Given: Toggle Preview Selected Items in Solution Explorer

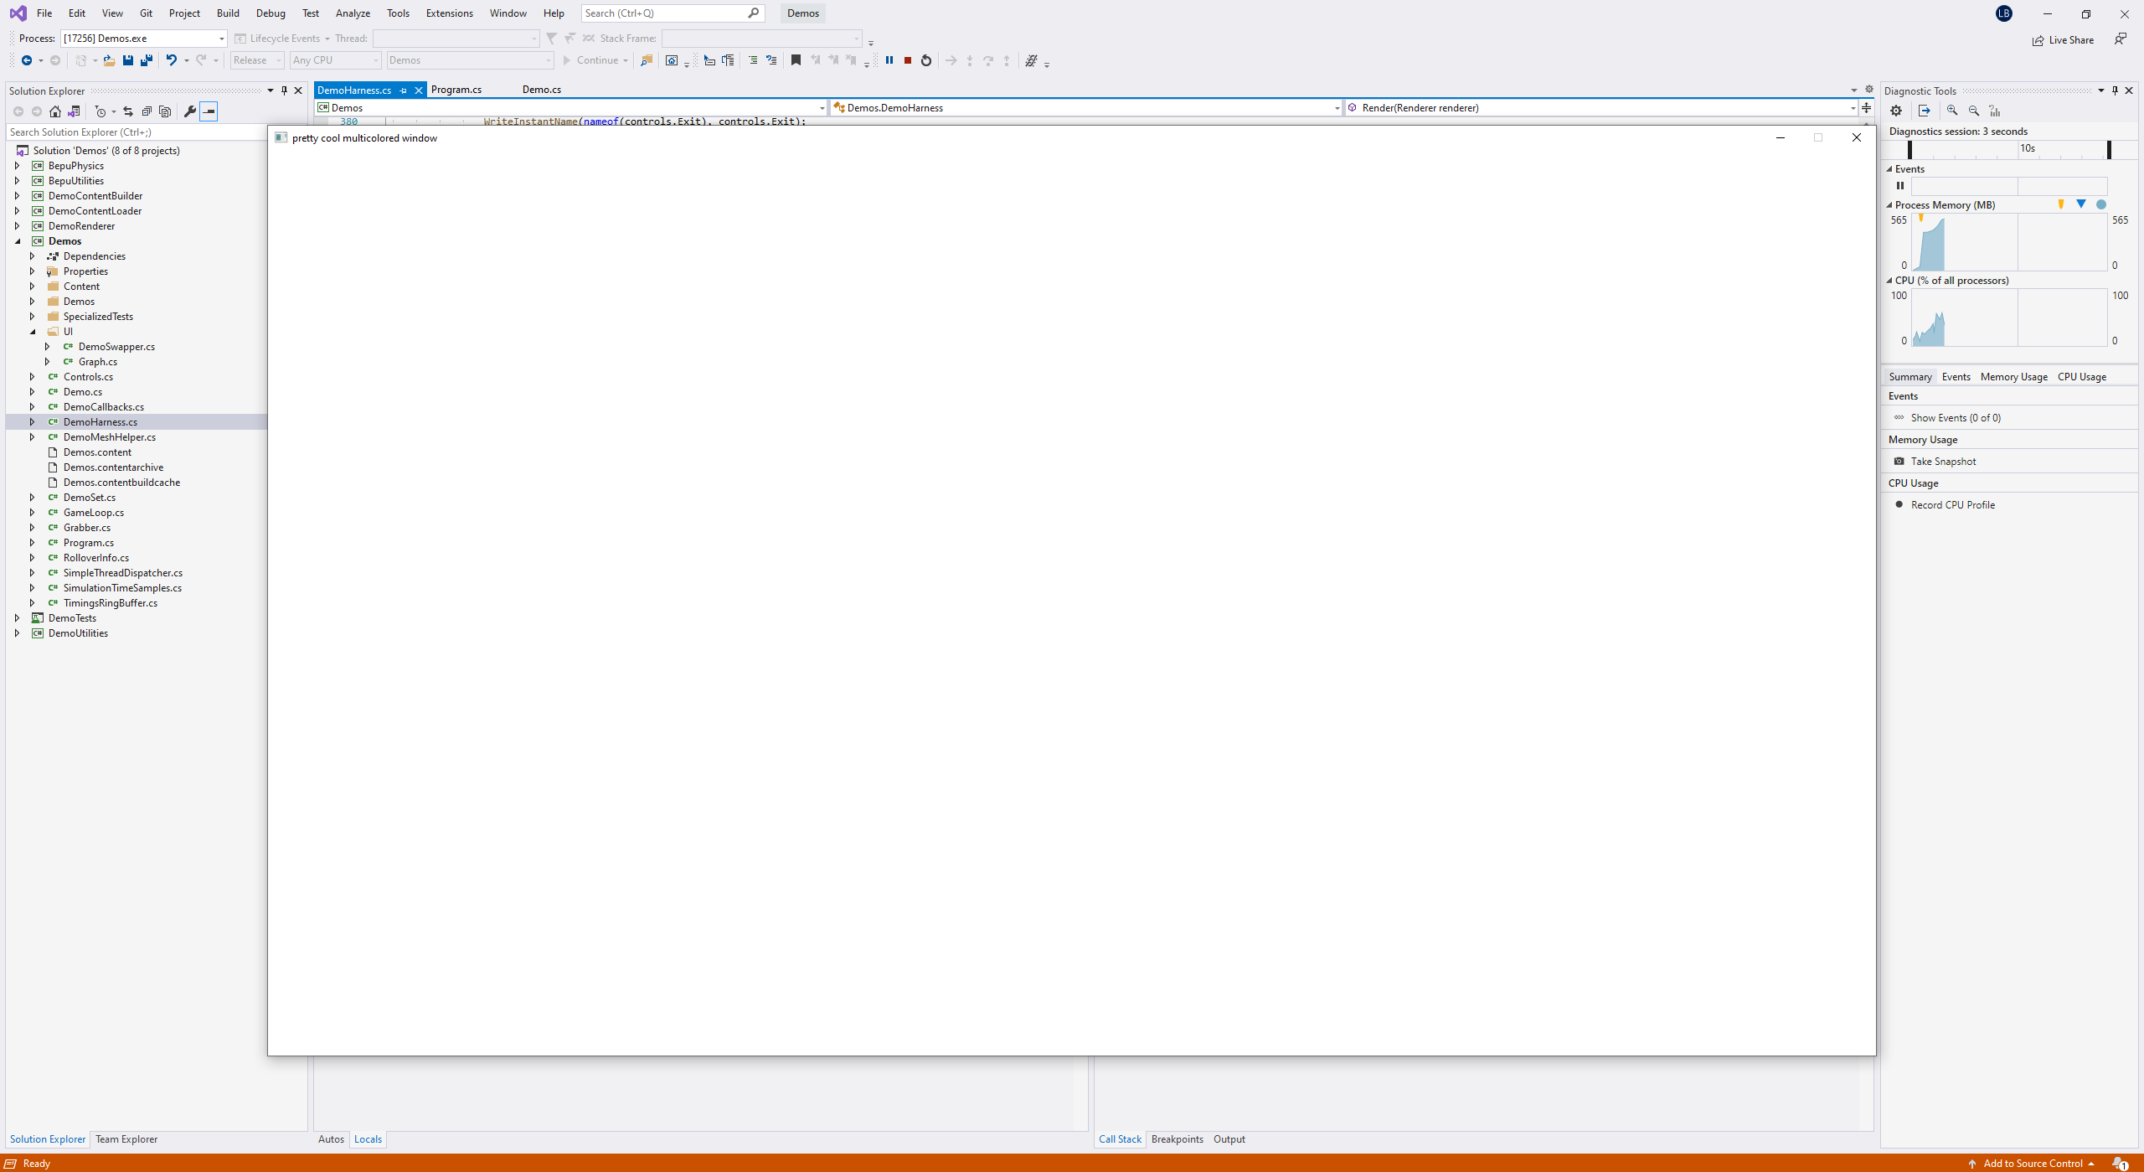Looking at the screenshot, I should pyautogui.click(x=209, y=111).
